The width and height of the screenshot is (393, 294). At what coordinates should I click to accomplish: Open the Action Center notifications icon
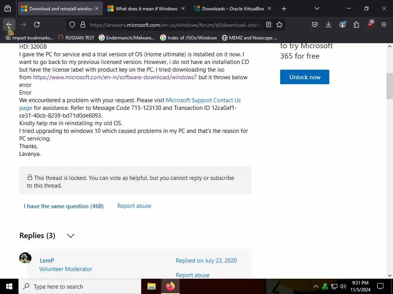click(x=380, y=286)
